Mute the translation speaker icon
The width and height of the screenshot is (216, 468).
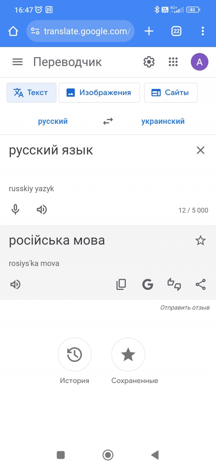tap(15, 284)
